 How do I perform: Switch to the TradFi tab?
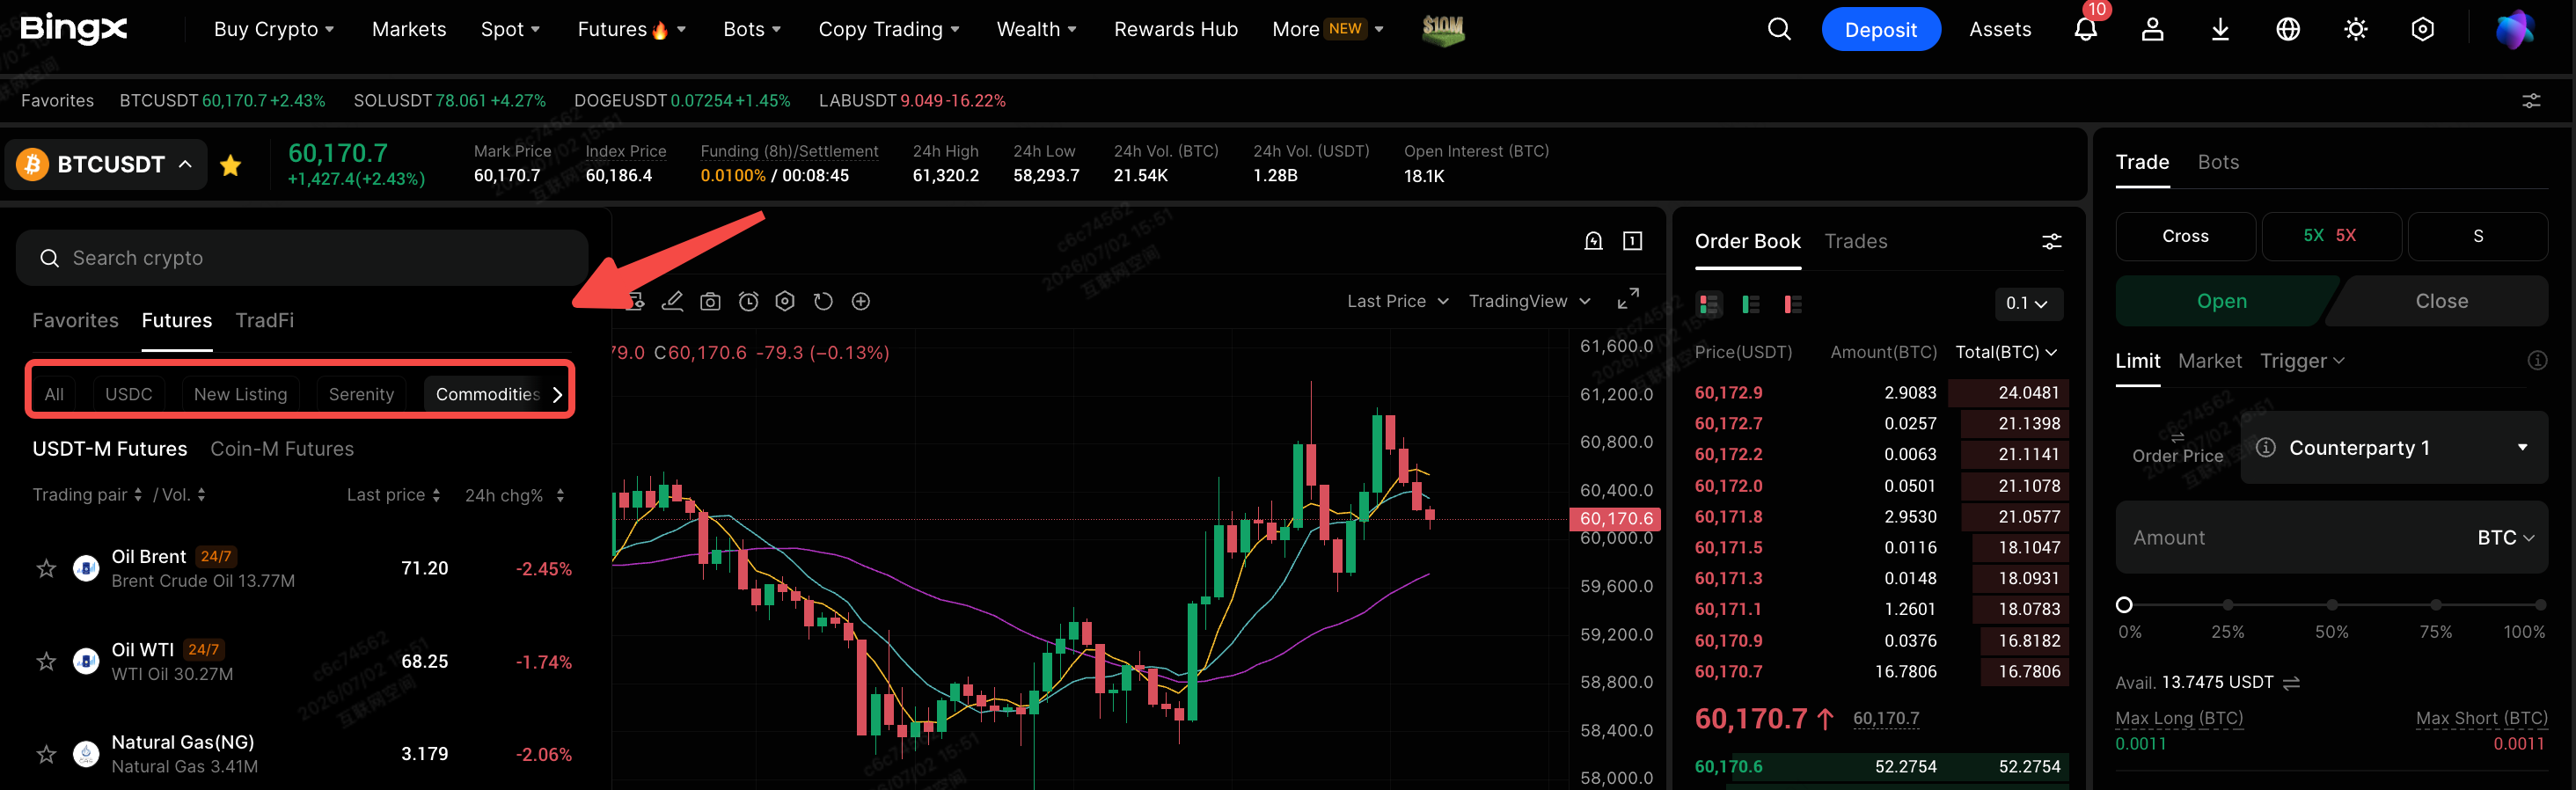[x=264, y=320]
